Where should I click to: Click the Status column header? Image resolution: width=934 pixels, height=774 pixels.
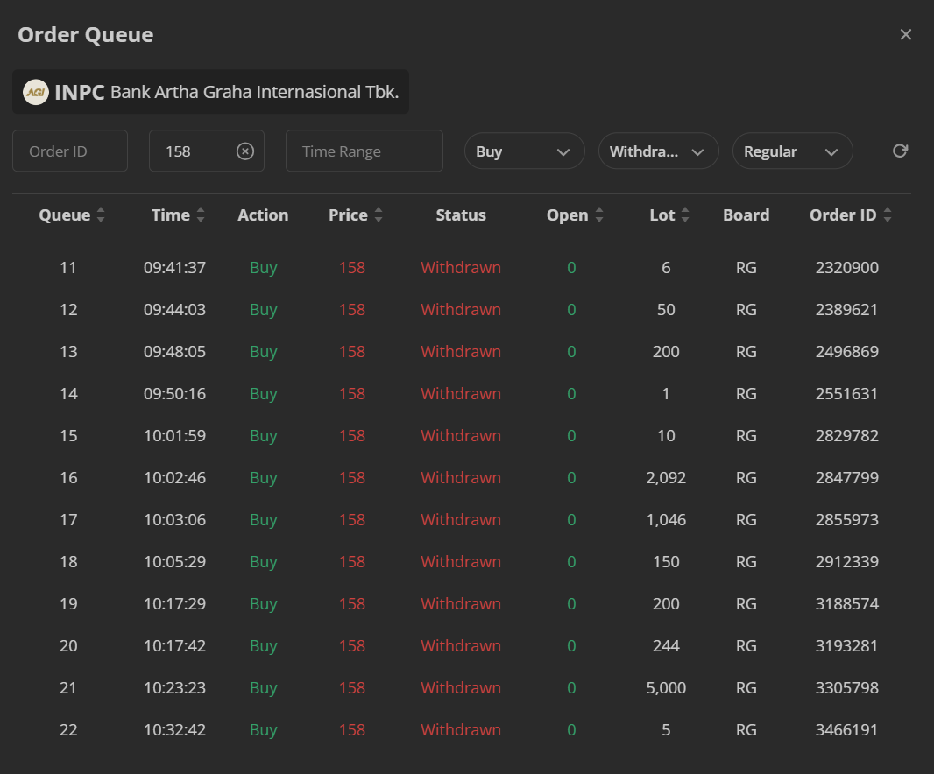[461, 215]
